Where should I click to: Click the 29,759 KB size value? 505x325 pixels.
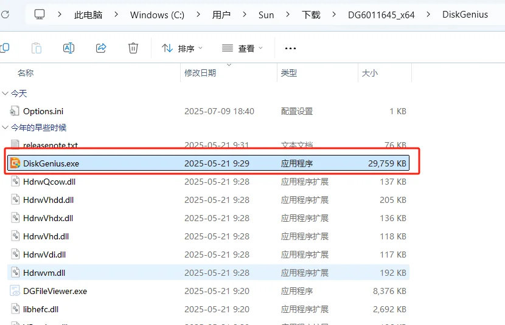[x=387, y=163]
